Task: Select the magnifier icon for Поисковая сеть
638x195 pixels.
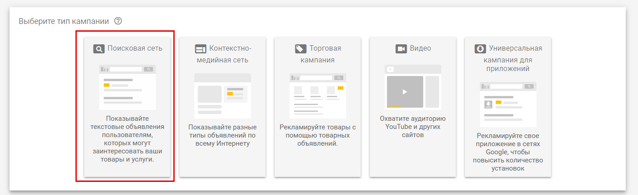Action: pyautogui.click(x=99, y=49)
